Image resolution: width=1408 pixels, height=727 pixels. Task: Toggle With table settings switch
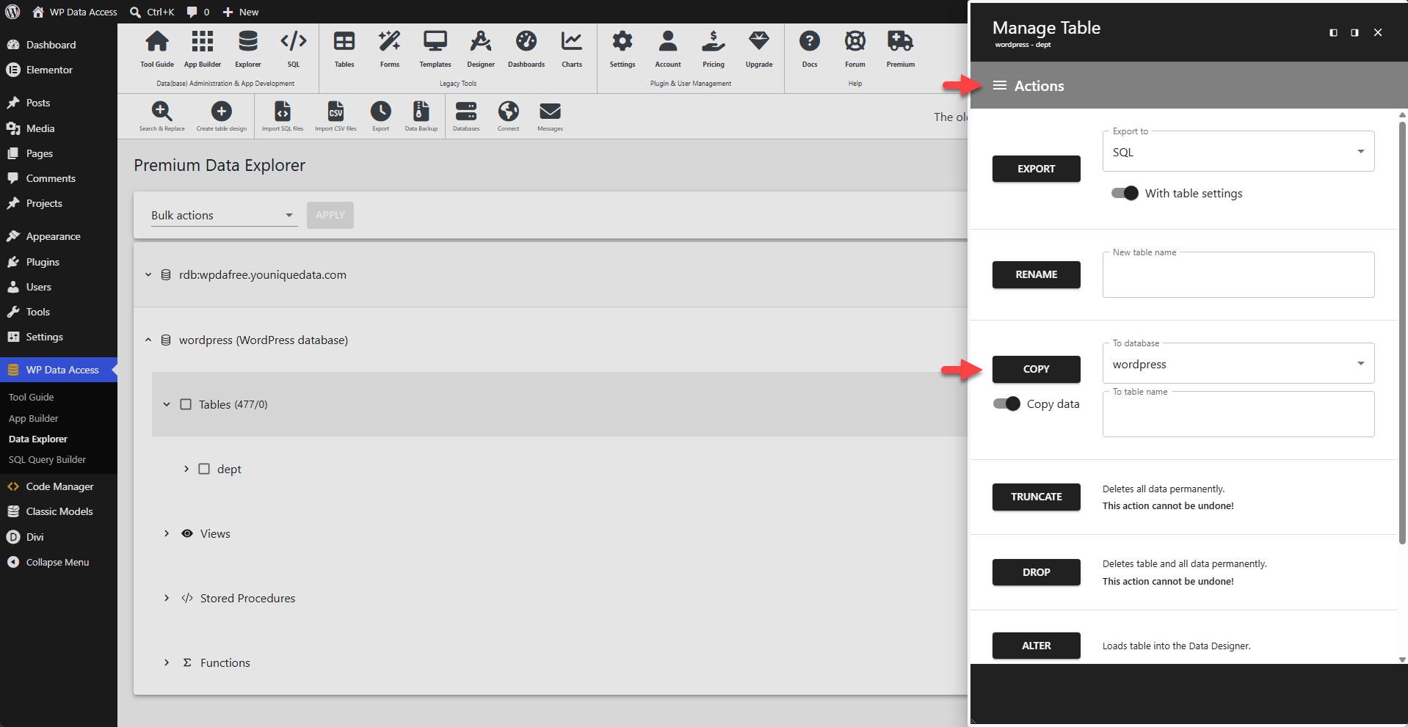1125,194
